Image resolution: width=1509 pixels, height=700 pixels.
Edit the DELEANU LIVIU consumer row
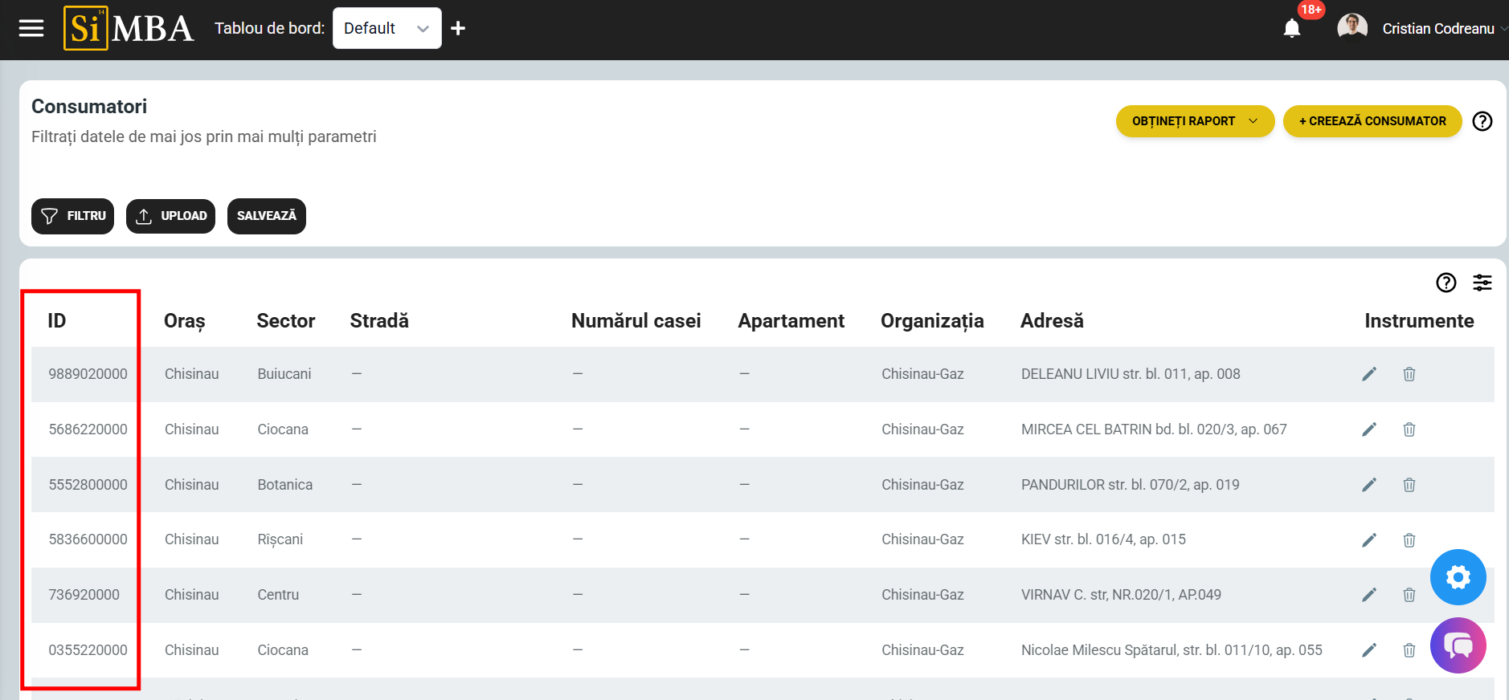[x=1369, y=374]
